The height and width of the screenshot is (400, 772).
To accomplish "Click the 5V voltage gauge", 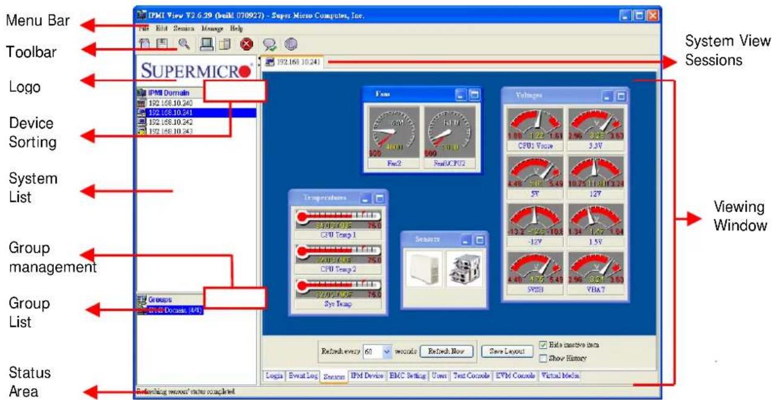I will [535, 172].
